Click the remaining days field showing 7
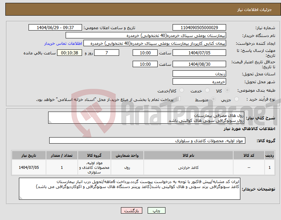281x220 pixels. pyautogui.click(x=107, y=53)
